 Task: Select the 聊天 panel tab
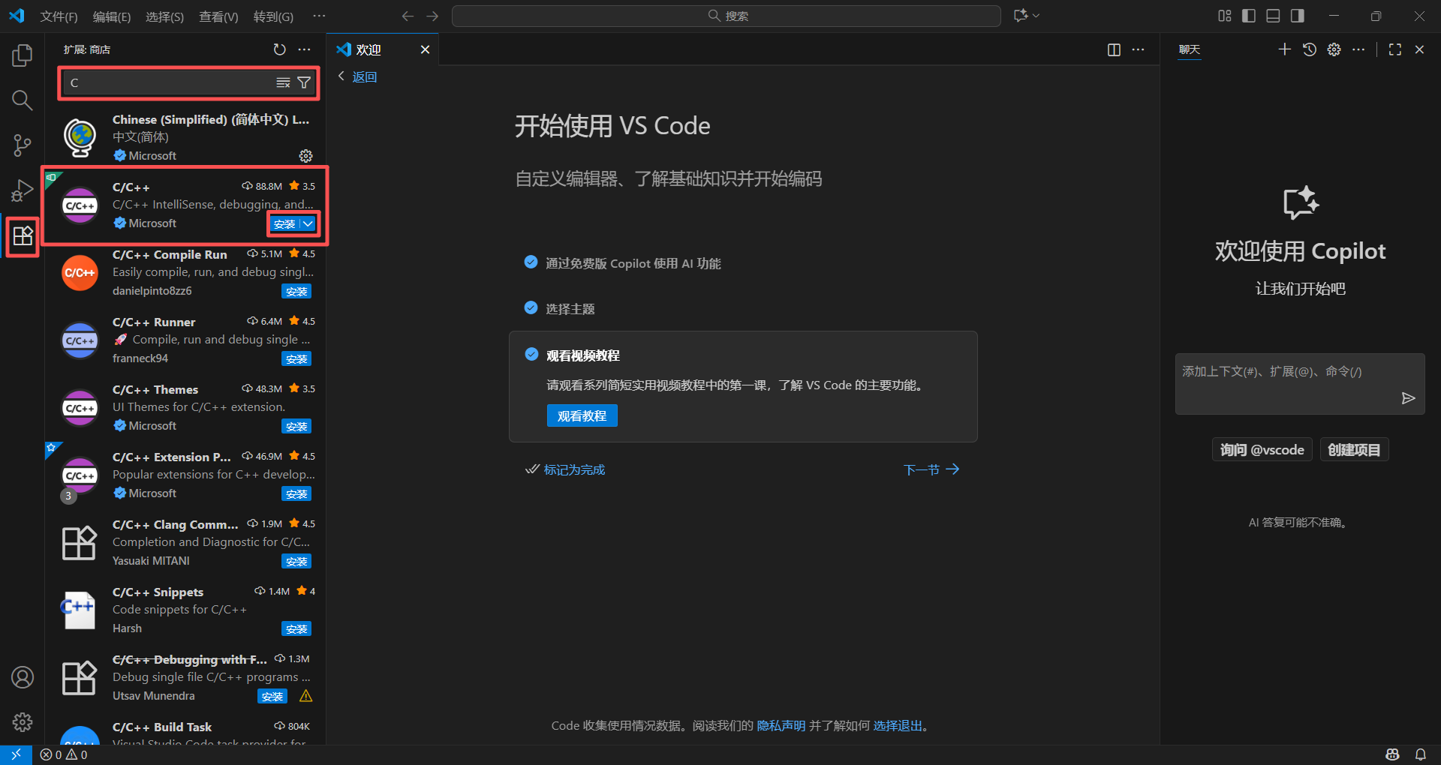pos(1190,49)
